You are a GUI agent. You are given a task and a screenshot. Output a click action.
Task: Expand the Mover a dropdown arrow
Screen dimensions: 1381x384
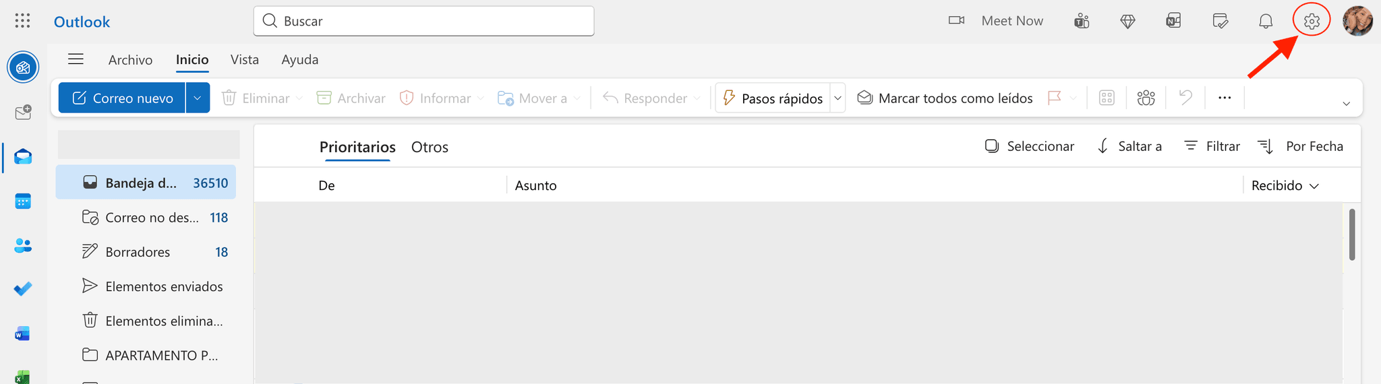[x=577, y=98]
